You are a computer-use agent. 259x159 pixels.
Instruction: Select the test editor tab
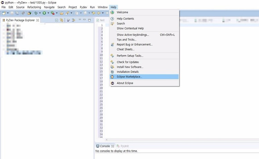coord(100,20)
